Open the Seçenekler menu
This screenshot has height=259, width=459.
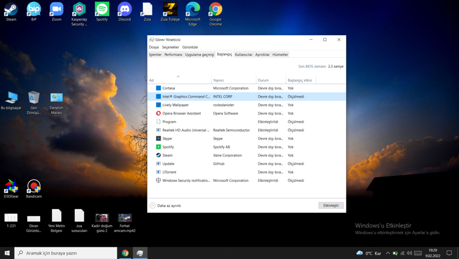pos(170,47)
